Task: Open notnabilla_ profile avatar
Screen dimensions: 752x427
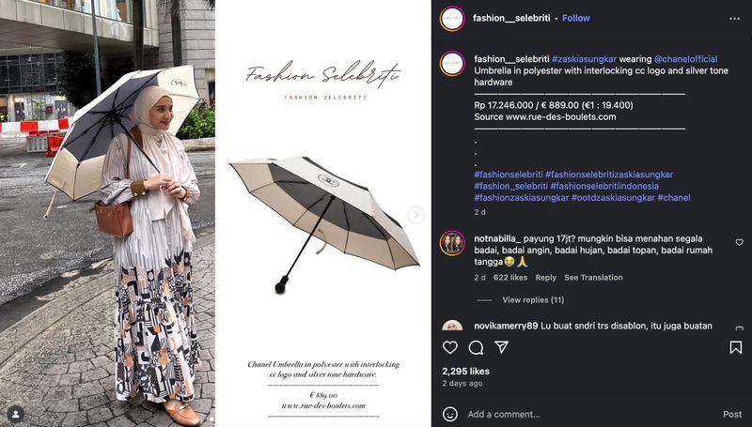Action: coord(452,243)
